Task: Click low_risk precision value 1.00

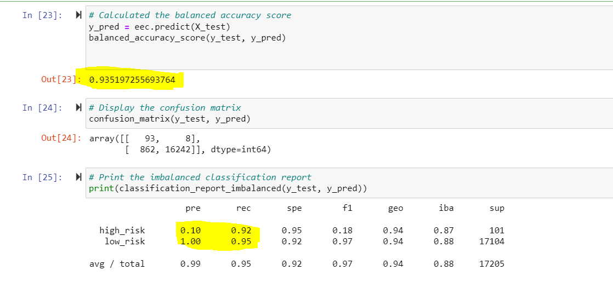Action: [x=191, y=242]
